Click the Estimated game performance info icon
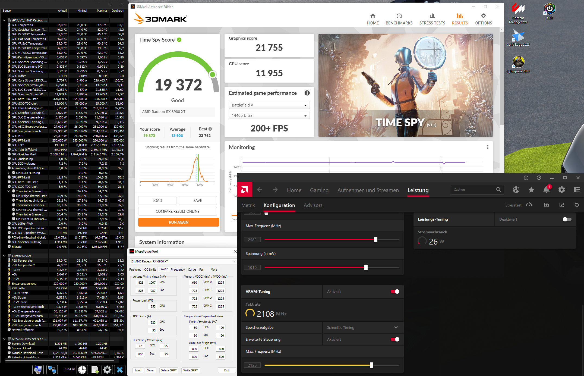 [x=307, y=93]
